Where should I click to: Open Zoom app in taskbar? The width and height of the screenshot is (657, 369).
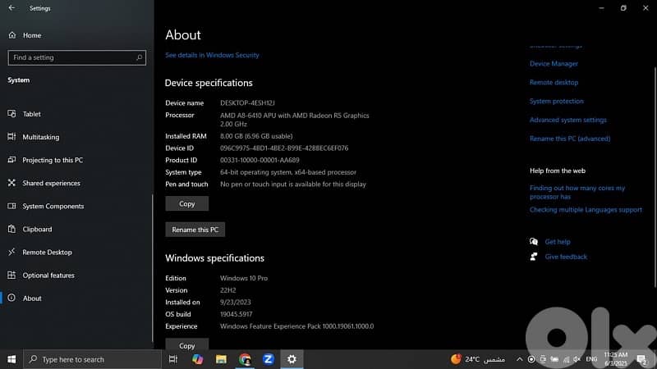268,359
